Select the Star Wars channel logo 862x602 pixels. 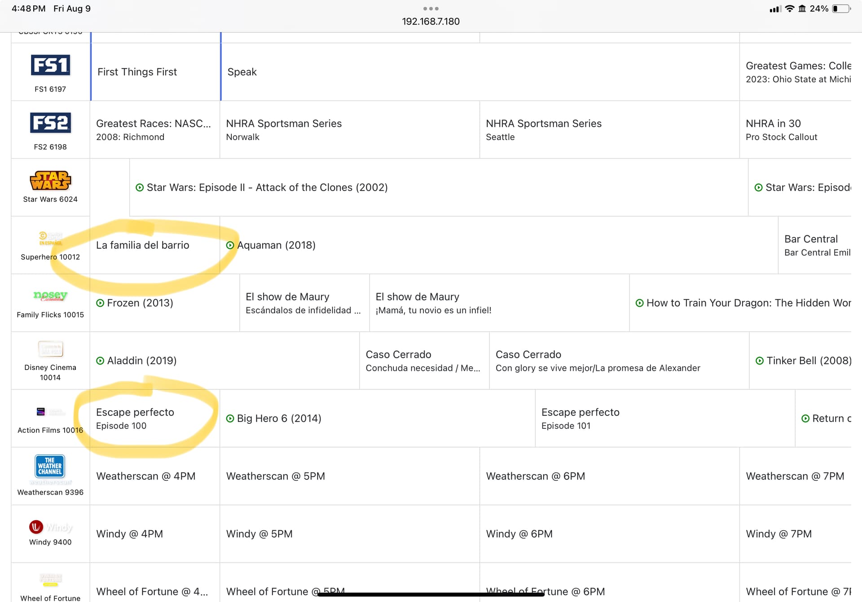pyautogui.click(x=50, y=180)
